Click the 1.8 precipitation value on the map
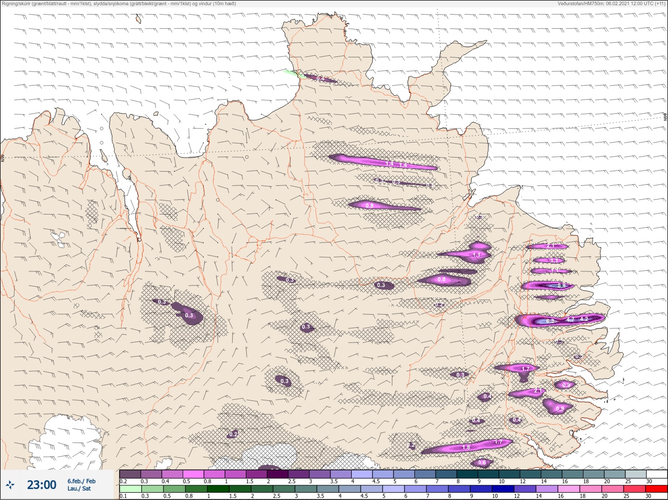668x500 pixels. (467, 447)
